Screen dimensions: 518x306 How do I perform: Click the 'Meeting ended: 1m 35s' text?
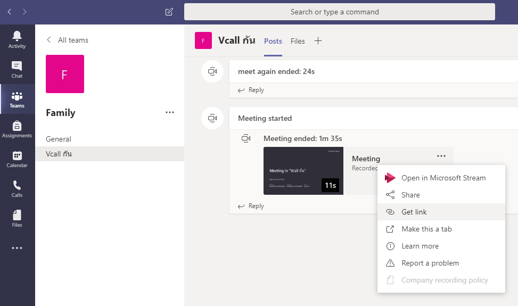click(302, 138)
